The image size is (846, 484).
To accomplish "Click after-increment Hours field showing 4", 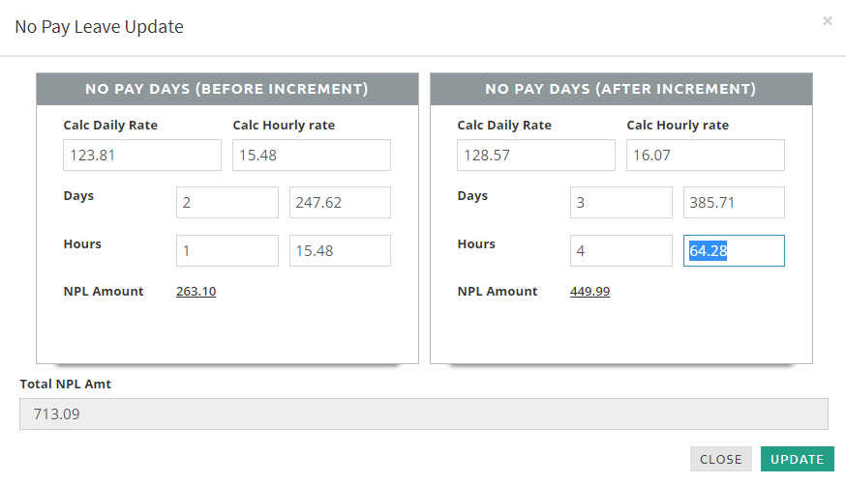I will 620,250.
